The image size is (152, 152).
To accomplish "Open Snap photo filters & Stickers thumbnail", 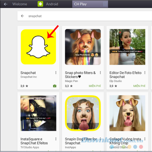I will click(x=83, y=47).
